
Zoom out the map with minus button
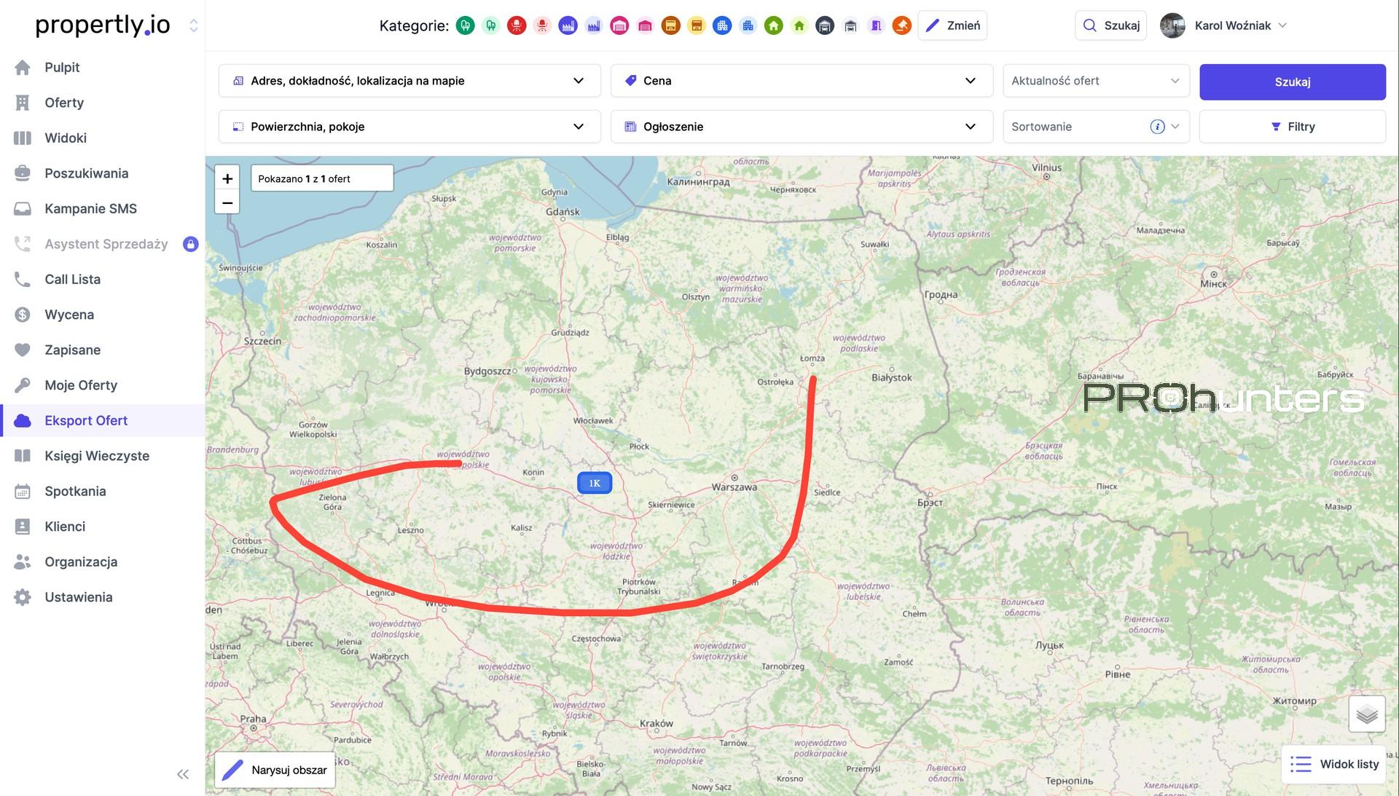tap(227, 202)
